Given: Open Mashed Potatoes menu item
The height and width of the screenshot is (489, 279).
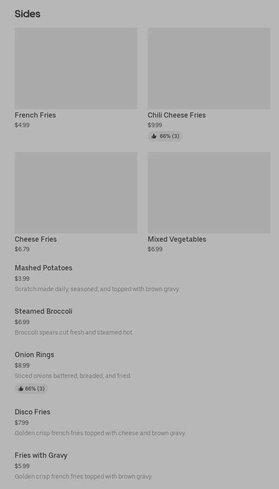Looking at the screenshot, I should 43,268.
